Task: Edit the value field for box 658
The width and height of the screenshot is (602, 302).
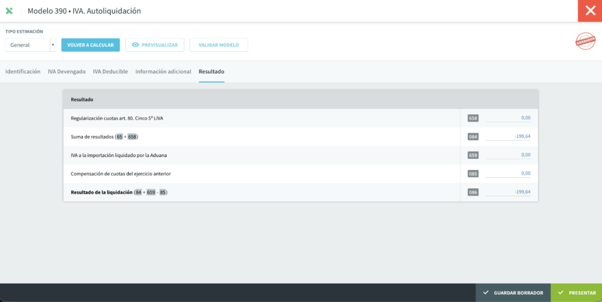Action: (x=508, y=118)
